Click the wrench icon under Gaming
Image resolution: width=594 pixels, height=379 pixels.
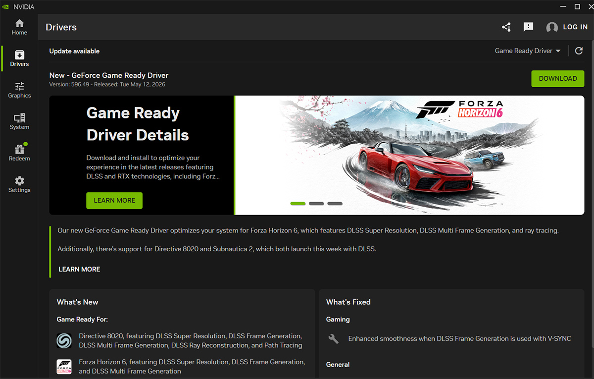(x=334, y=339)
